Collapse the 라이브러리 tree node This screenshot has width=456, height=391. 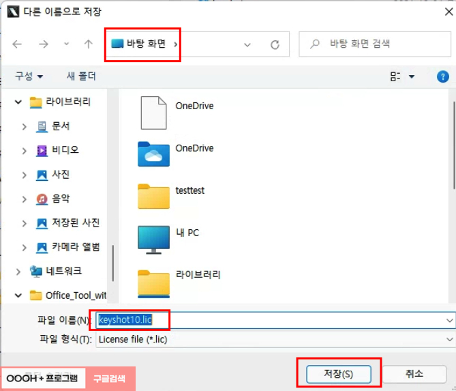18,102
